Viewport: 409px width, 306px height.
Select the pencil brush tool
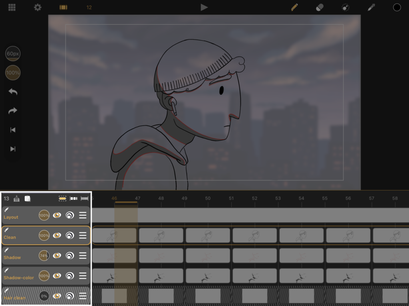[x=294, y=7]
